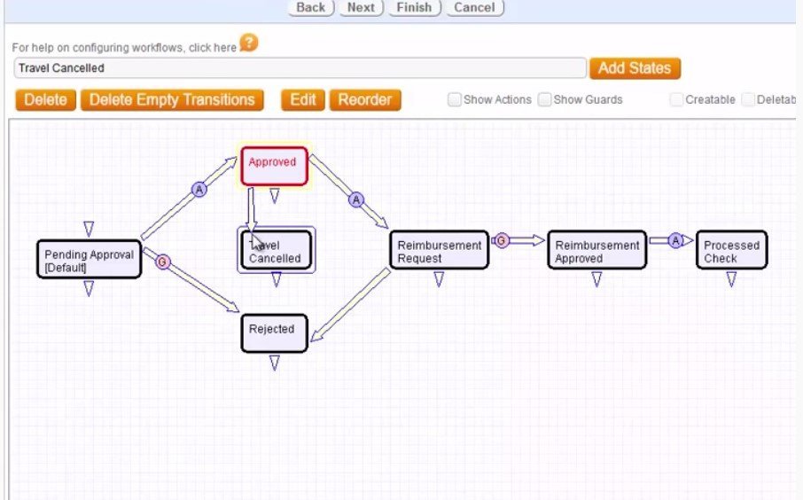Click the A icon between Approved and Reimbursement Request
The width and height of the screenshot is (803, 500).
tap(356, 200)
